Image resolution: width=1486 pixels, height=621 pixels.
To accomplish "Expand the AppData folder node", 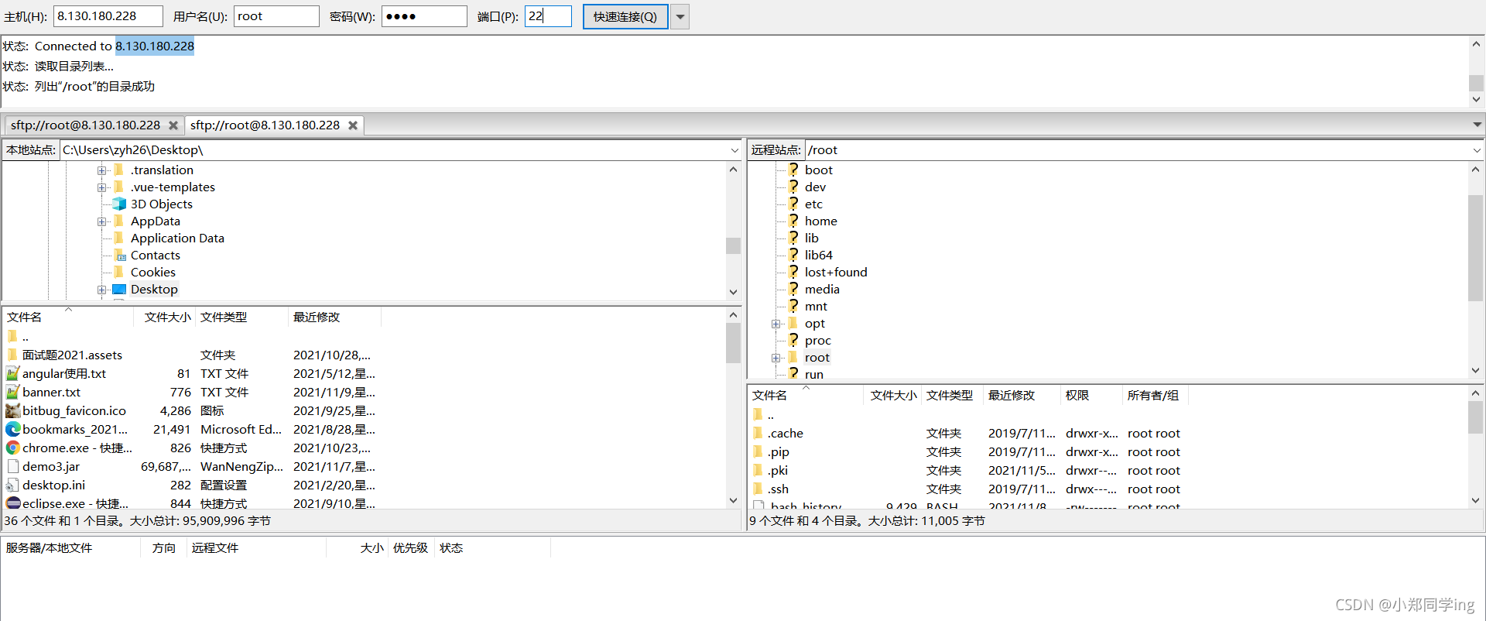I will 101,221.
